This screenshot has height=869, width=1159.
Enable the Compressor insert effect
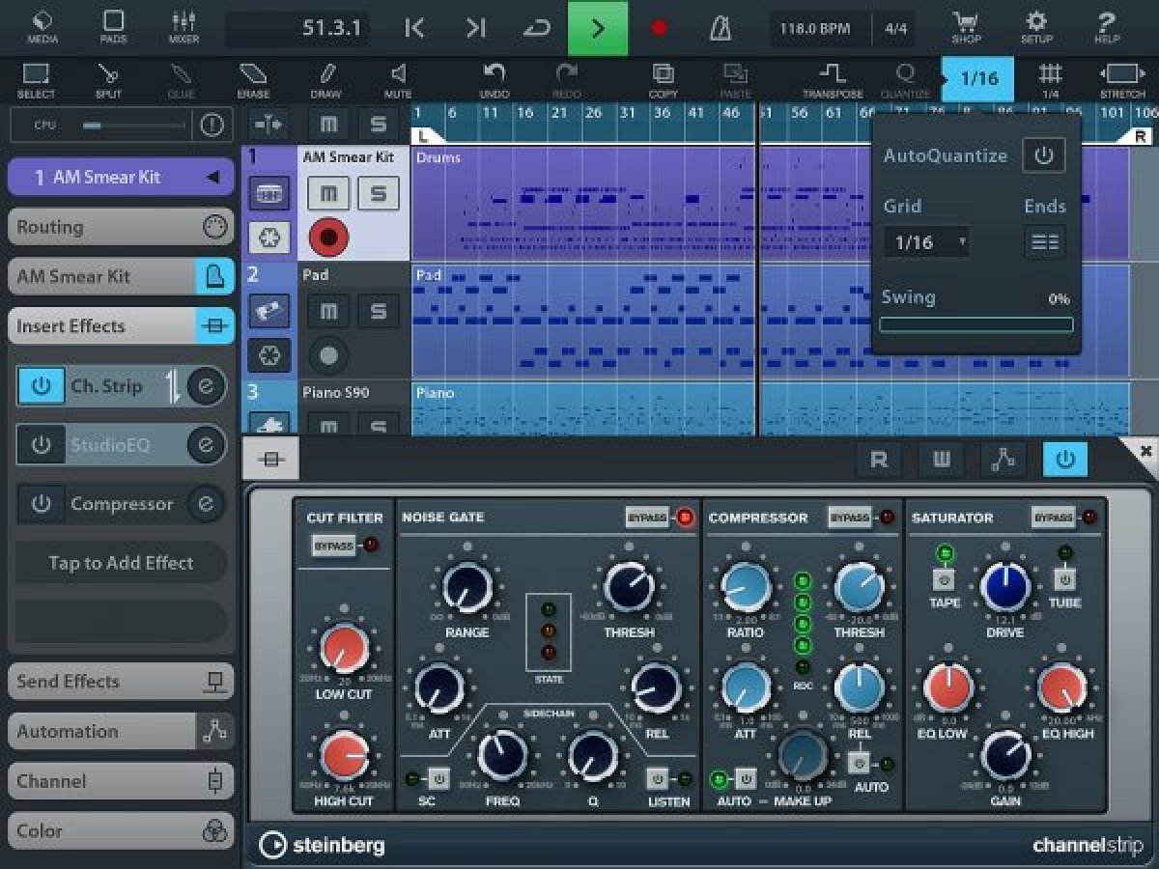42,504
